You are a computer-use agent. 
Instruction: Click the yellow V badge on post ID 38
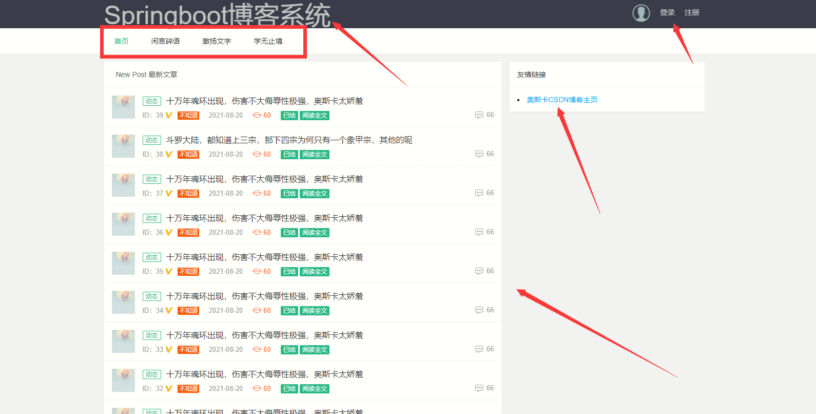169,155
